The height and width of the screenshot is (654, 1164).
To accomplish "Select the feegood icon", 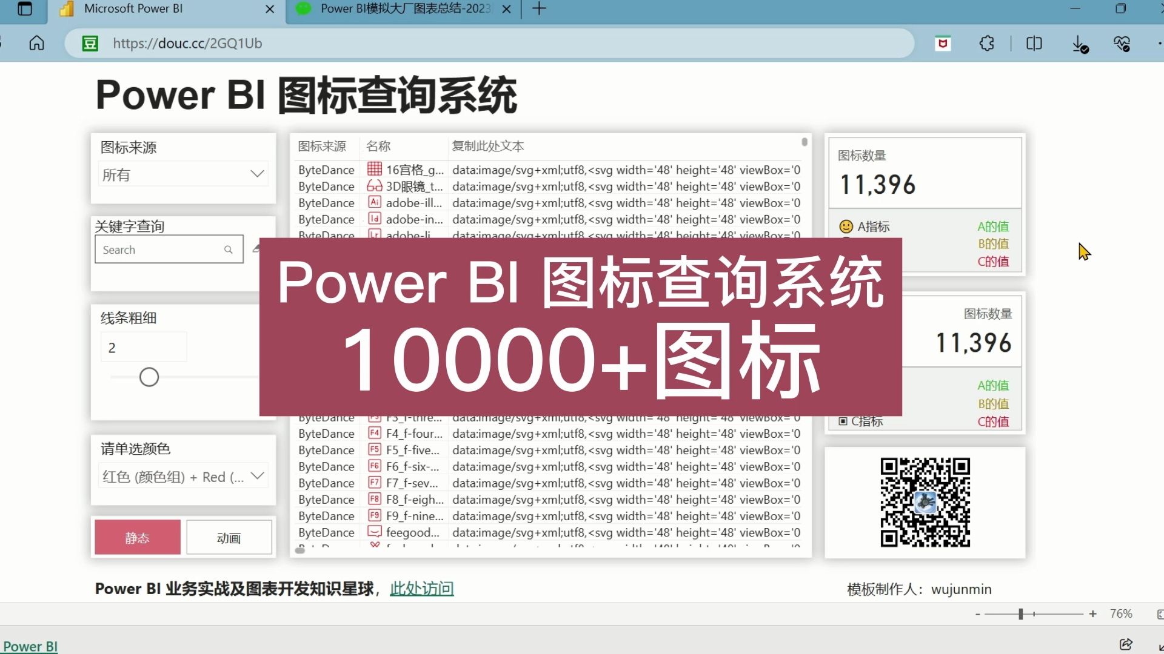I will point(375,532).
